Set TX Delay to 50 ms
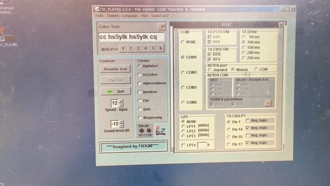 tap(251, 37)
